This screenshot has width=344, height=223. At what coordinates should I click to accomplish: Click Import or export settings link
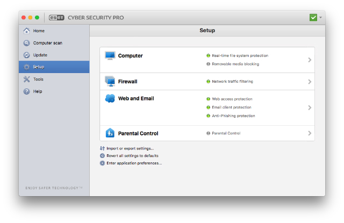130,148
